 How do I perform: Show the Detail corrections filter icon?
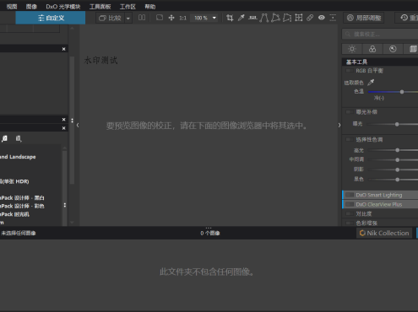click(393, 49)
